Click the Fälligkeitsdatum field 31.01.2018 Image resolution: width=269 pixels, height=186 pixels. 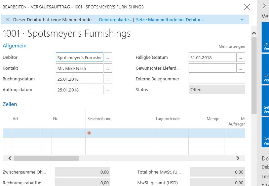coord(212,57)
